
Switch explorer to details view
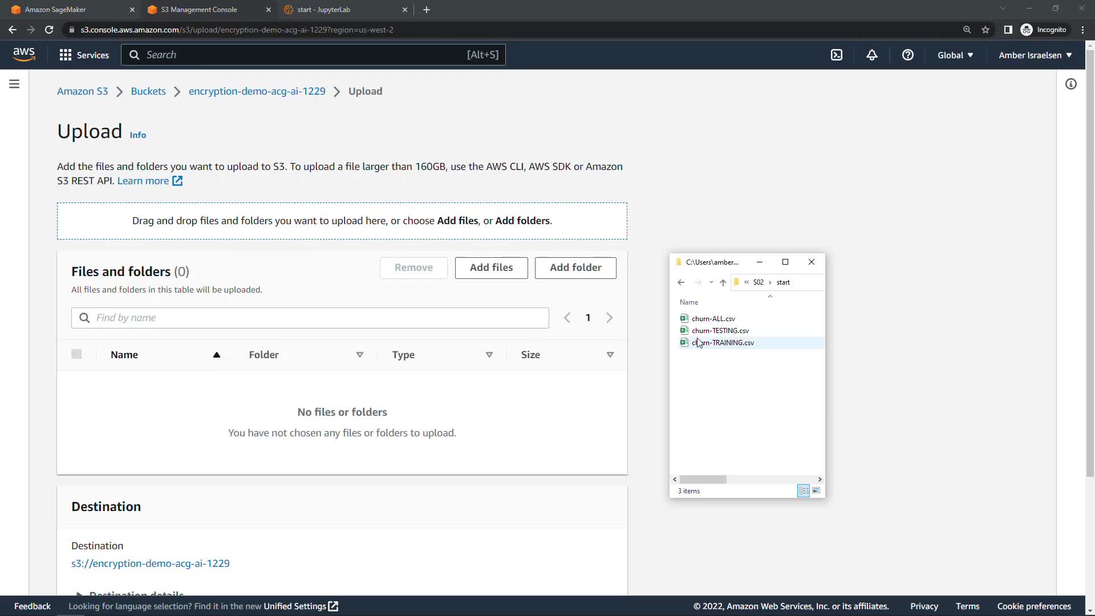point(803,491)
